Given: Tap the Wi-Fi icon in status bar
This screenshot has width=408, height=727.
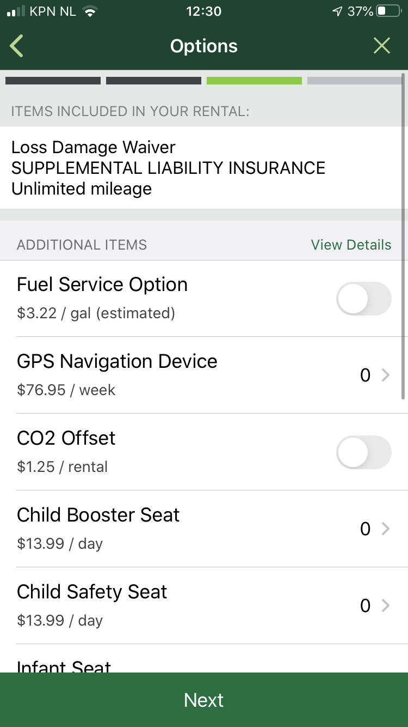Looking at the screenshot, I should click(90, 11).
